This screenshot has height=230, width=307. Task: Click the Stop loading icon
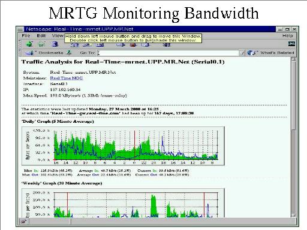[166, 45]
